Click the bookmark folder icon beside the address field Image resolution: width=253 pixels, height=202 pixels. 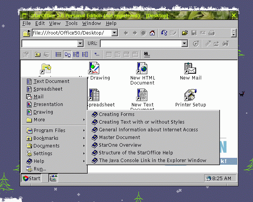coord(27,33)
